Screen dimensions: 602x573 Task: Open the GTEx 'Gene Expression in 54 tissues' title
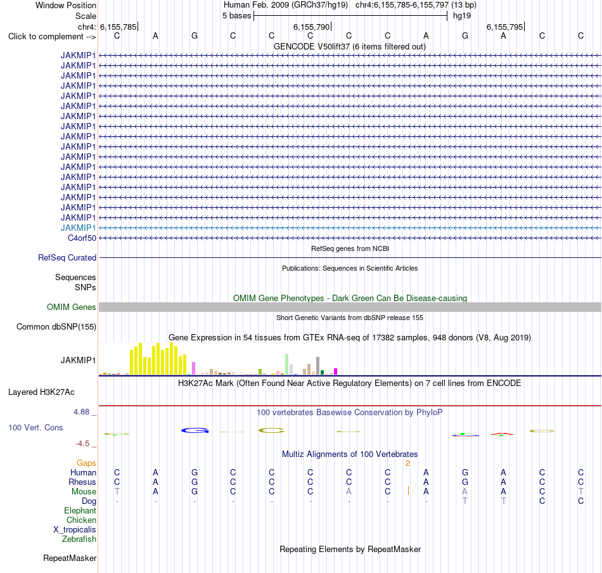click(x=350, y=338)
